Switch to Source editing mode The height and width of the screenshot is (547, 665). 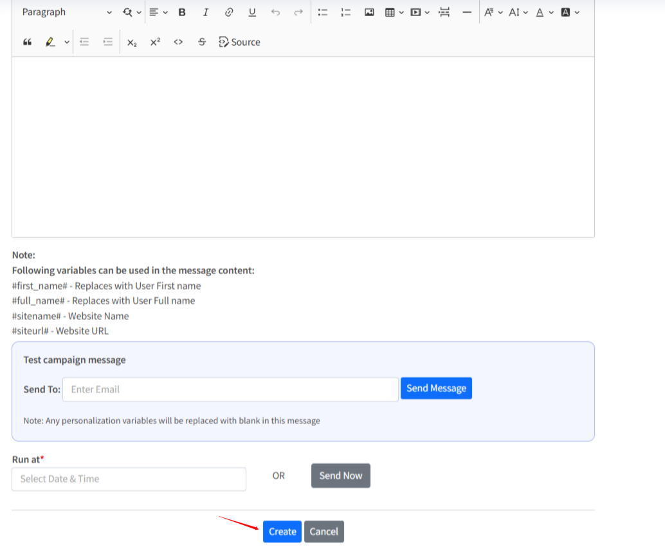coord(239,42)
